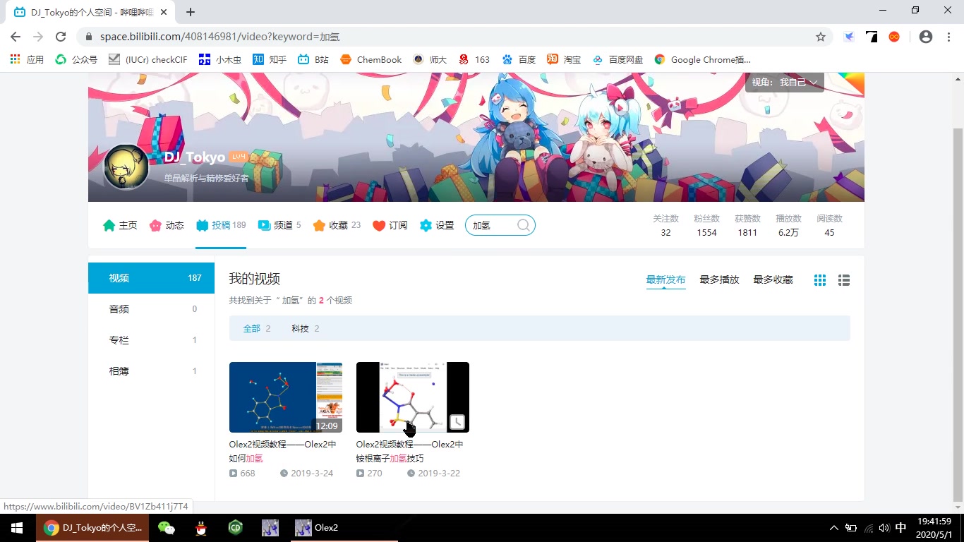Open WeChat from the taskbar

[x=166, y=528]
